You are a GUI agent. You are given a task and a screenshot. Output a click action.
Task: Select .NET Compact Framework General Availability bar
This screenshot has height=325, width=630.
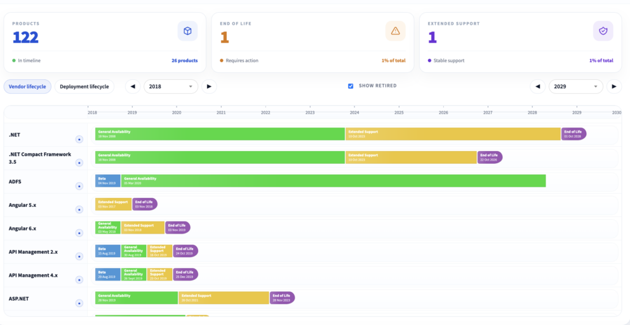220,157
